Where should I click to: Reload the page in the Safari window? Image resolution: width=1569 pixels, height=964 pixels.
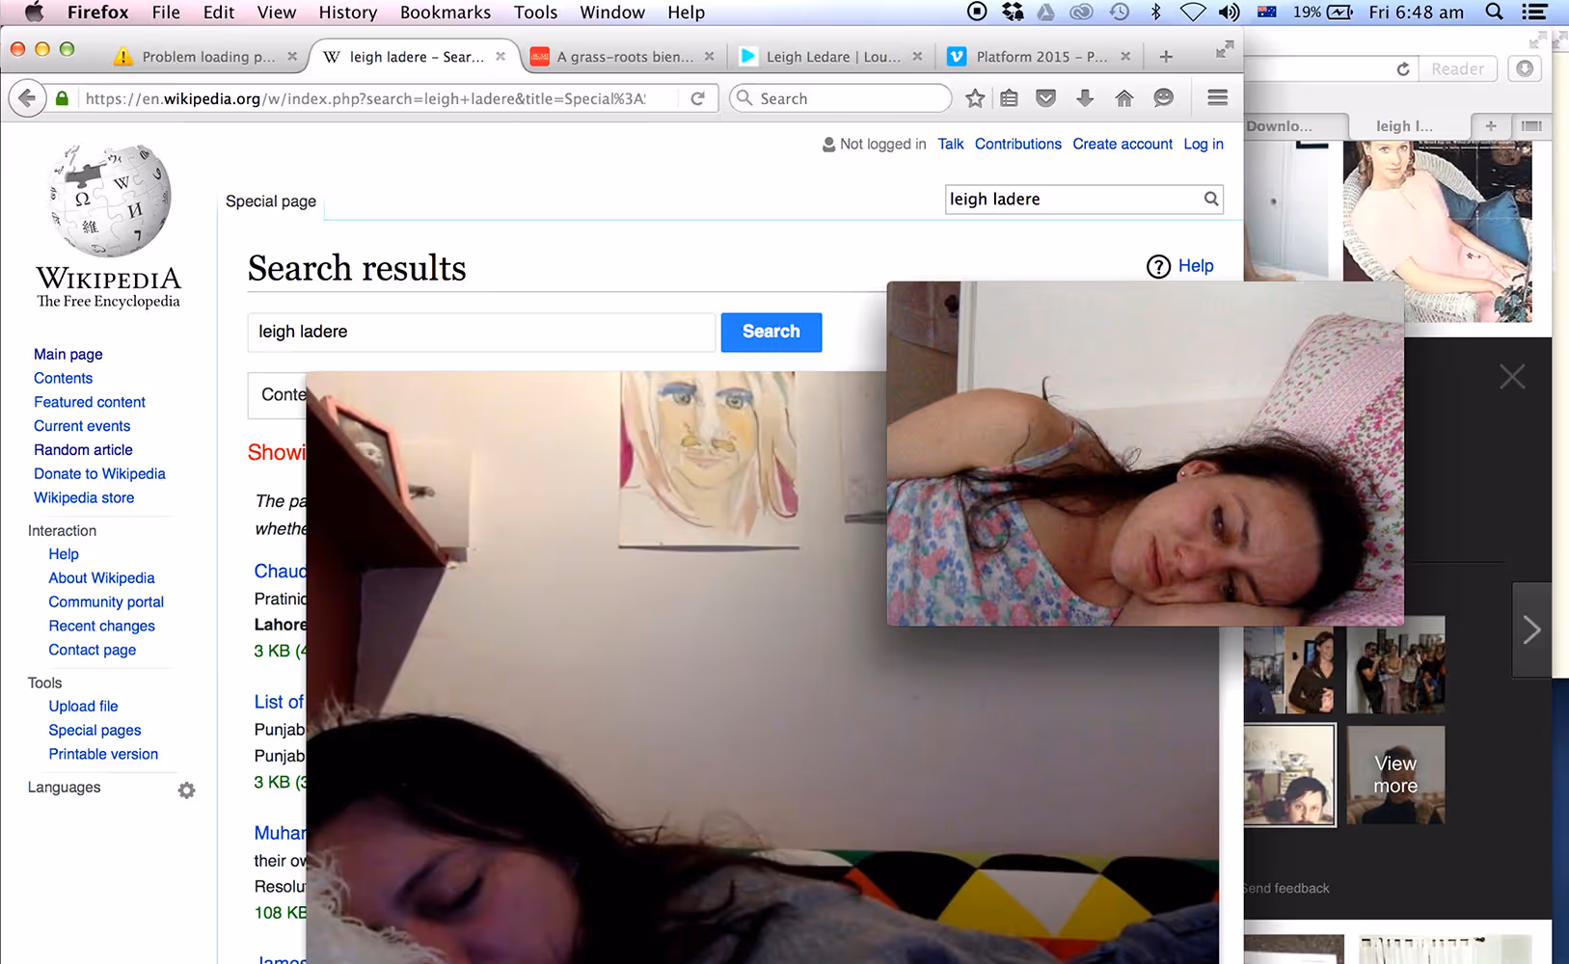pyautogui.click(x=1403, y=69)
